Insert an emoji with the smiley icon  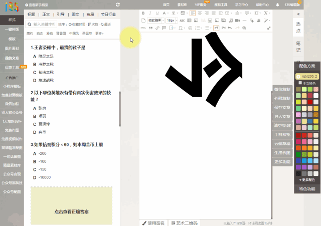190,28
